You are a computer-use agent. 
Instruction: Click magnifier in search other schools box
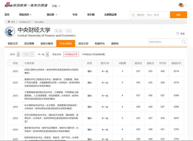tap(184, 42)
